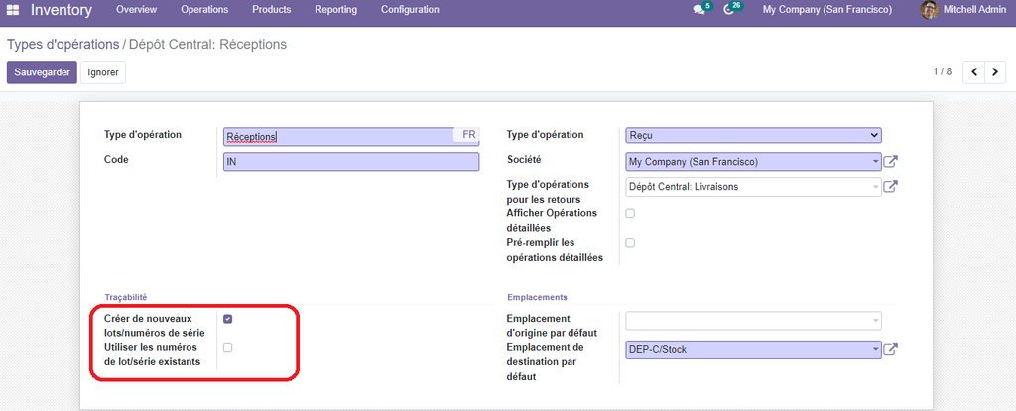Check Afficher Opérations détaillées box
The height and width of the screenshot is (411, 1016).
pyautogui.click(x=630, y=213)
